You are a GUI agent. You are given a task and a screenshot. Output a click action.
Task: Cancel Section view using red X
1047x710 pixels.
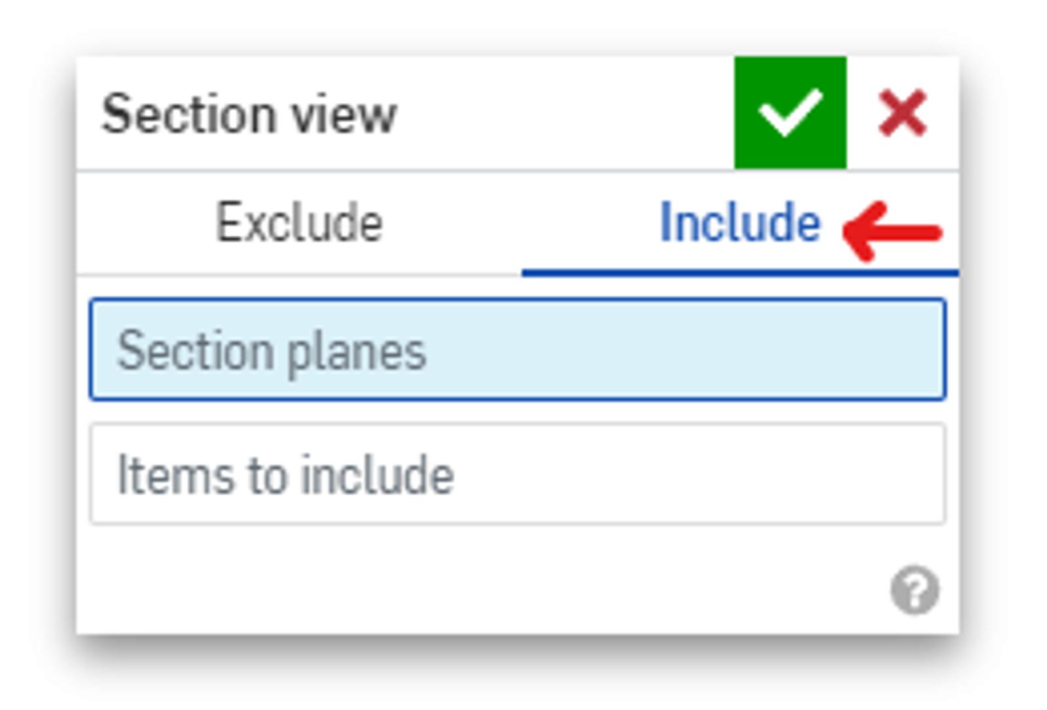[x=902, y=113]
